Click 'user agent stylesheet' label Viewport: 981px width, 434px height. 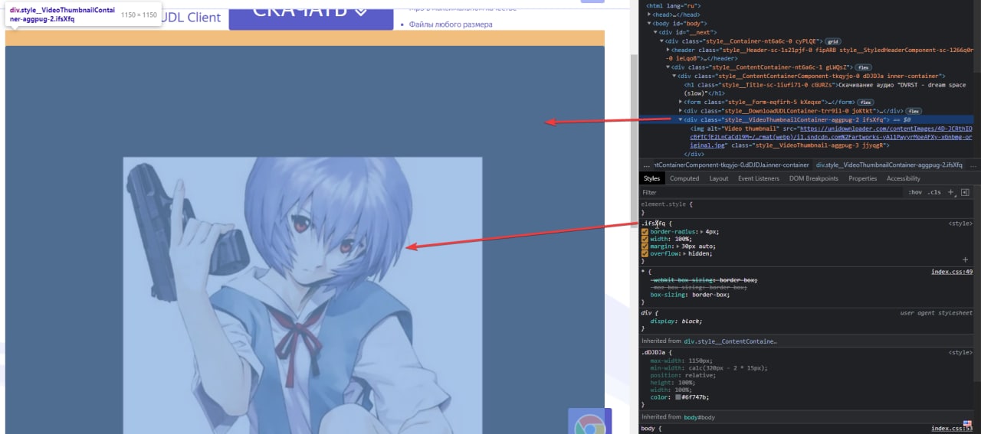[x=936, y=313]
